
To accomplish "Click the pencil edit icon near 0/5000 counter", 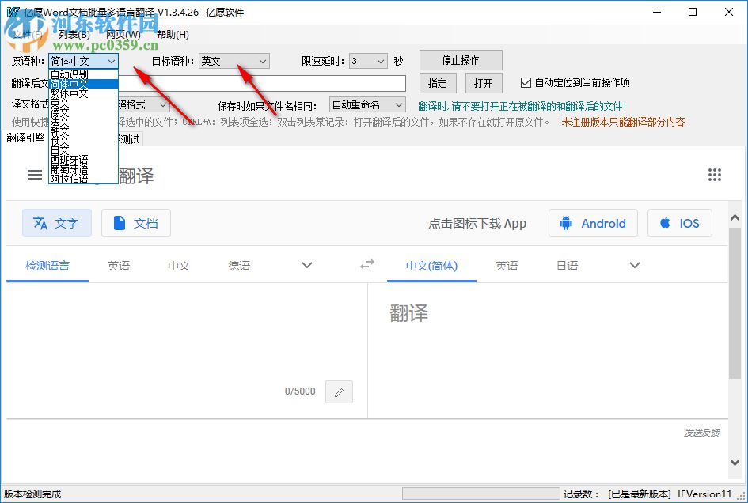I will (x=339, y=391).
